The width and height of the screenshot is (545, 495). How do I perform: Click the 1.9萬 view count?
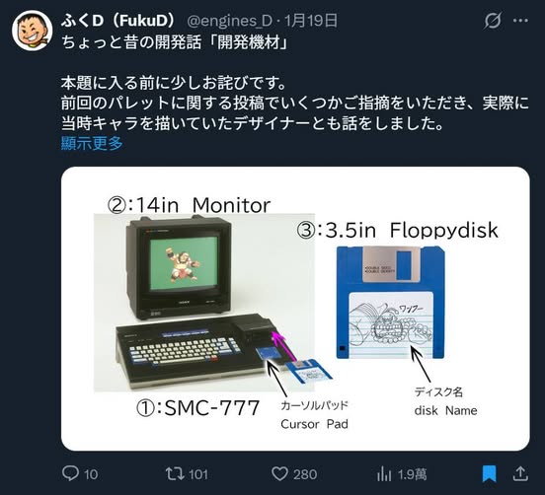coord(412,474)
